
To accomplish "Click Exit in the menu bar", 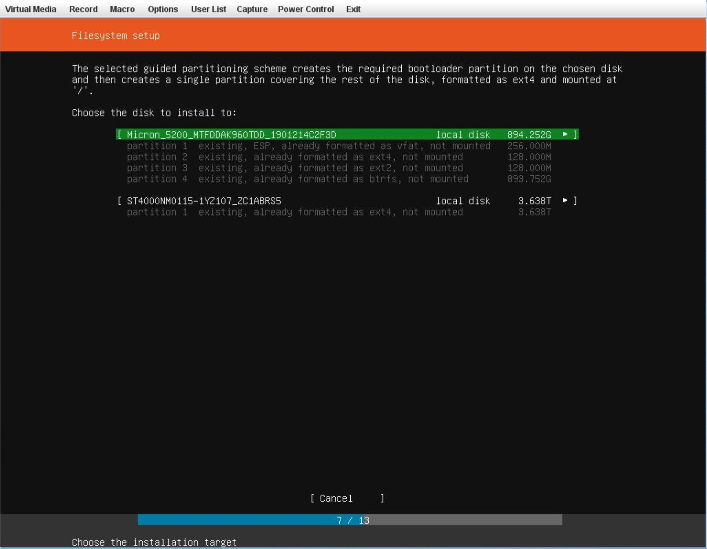I will [x=353, y=9].
